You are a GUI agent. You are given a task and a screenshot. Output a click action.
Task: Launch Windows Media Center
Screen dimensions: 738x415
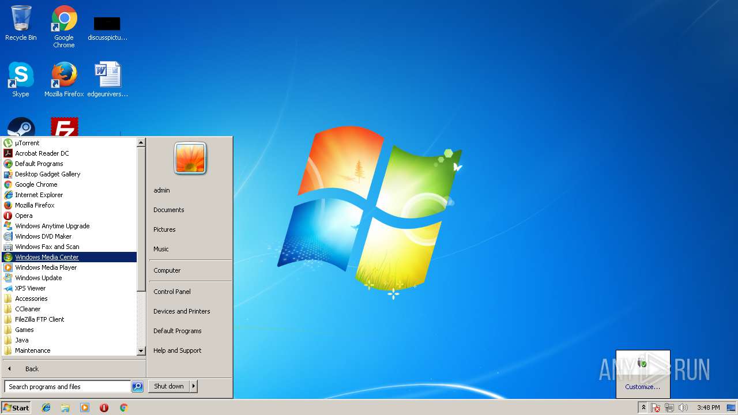click(69, 257)
